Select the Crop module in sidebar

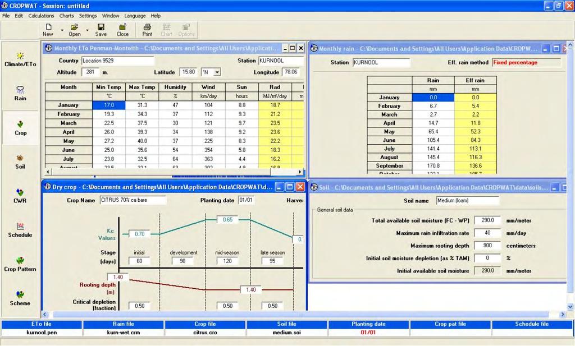pos(21,128)
